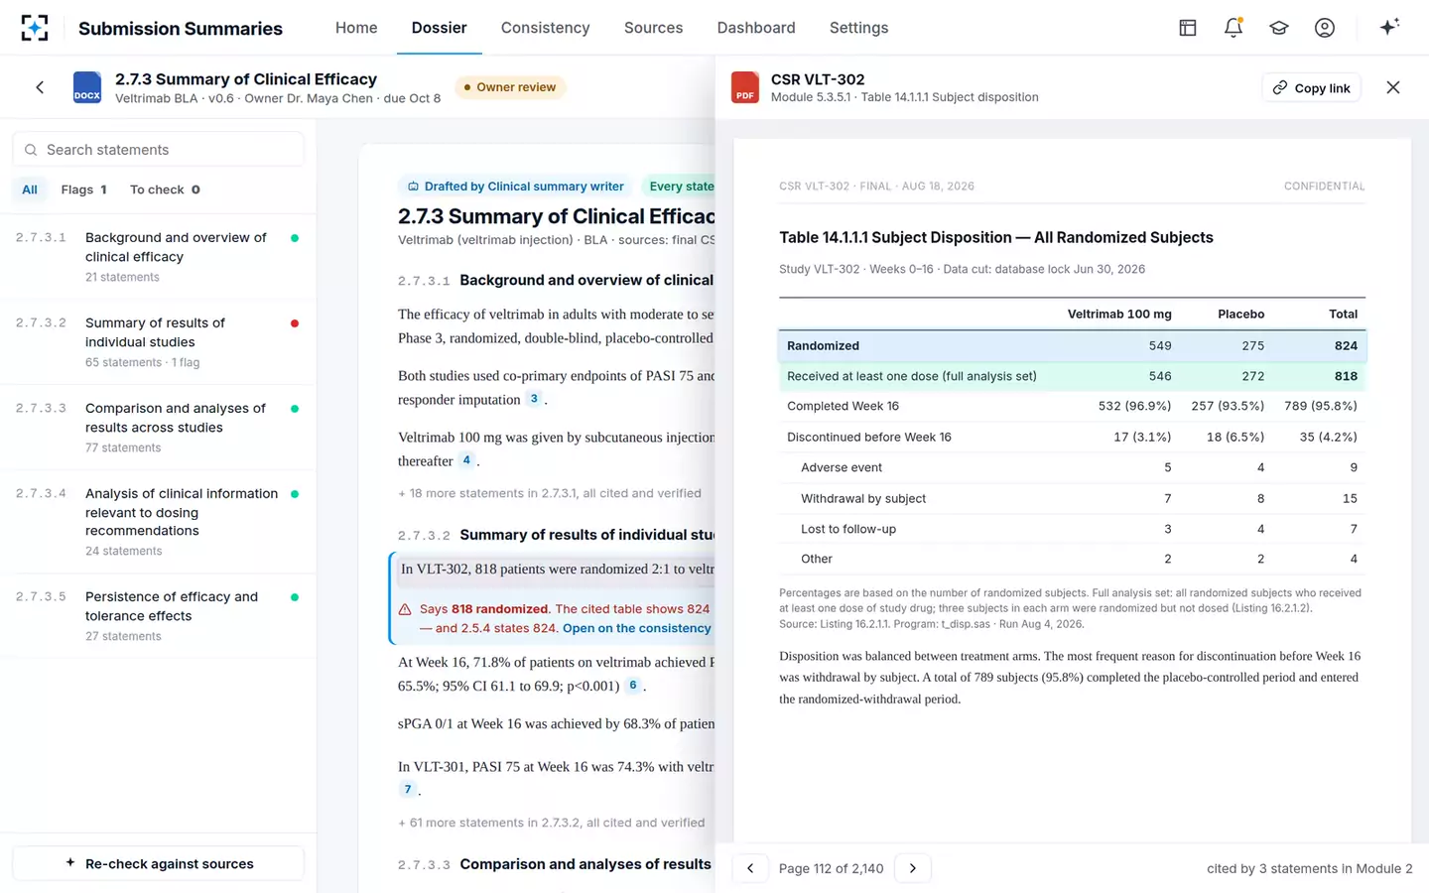Open citation badge 3
Screen dimensions: 1429x893
tap(534, 399)
